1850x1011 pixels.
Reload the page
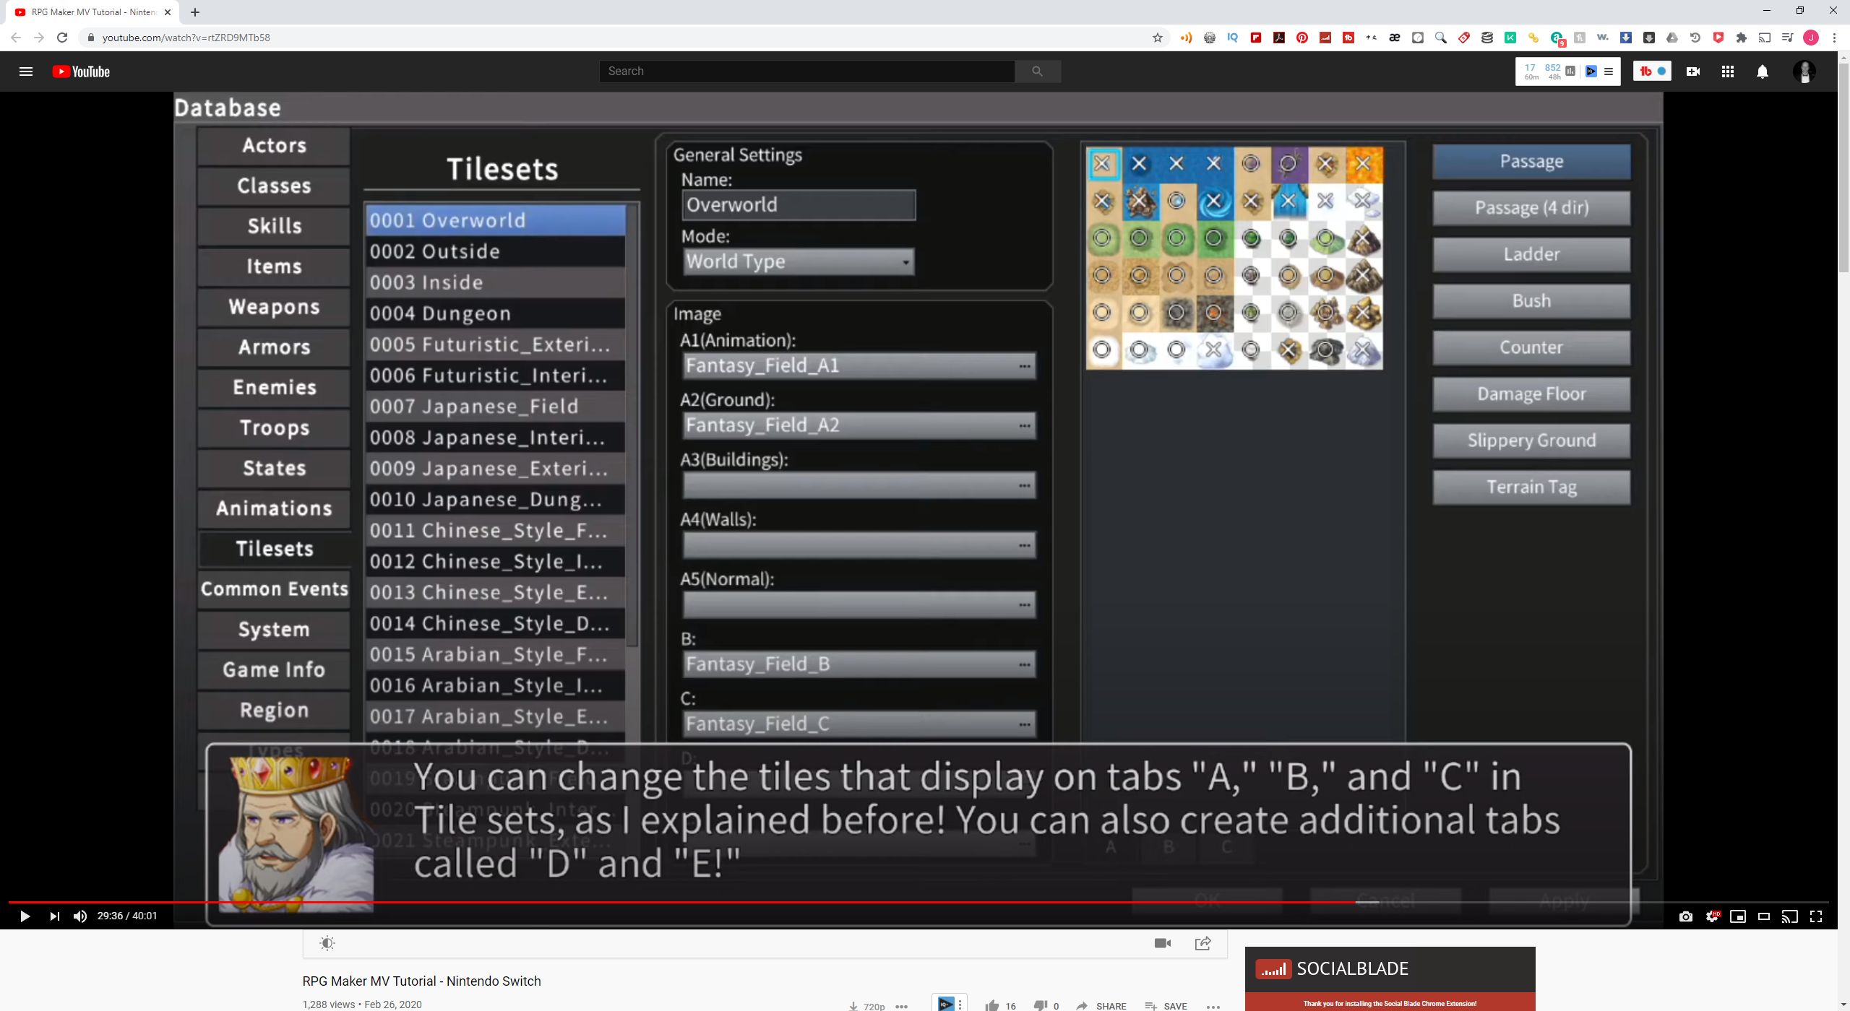pyautogui.click(x=62, y=38)
